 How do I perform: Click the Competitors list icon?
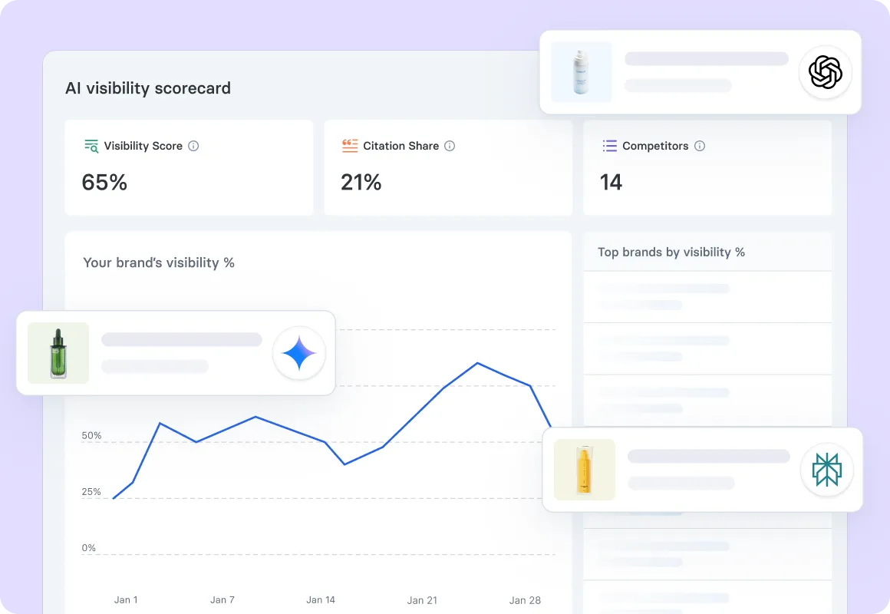(609, 145)
